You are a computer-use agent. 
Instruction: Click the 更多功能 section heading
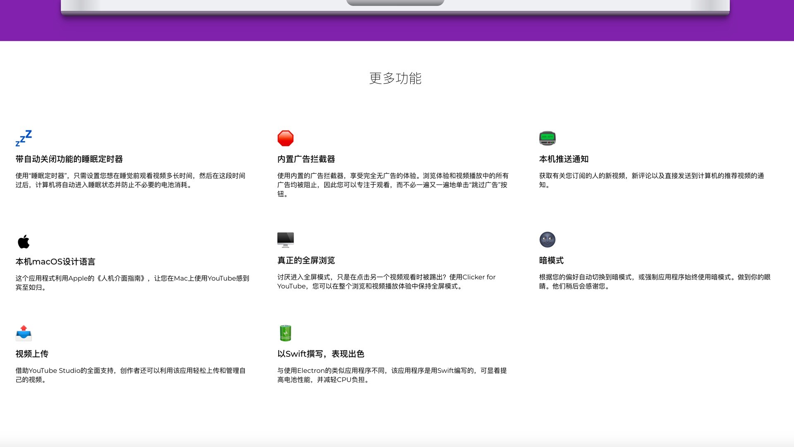tap(395, 78)
